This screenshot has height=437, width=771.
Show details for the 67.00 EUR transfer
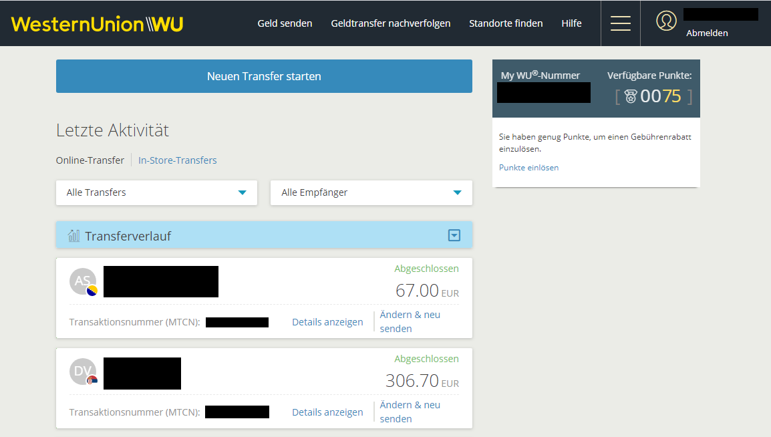327,322
